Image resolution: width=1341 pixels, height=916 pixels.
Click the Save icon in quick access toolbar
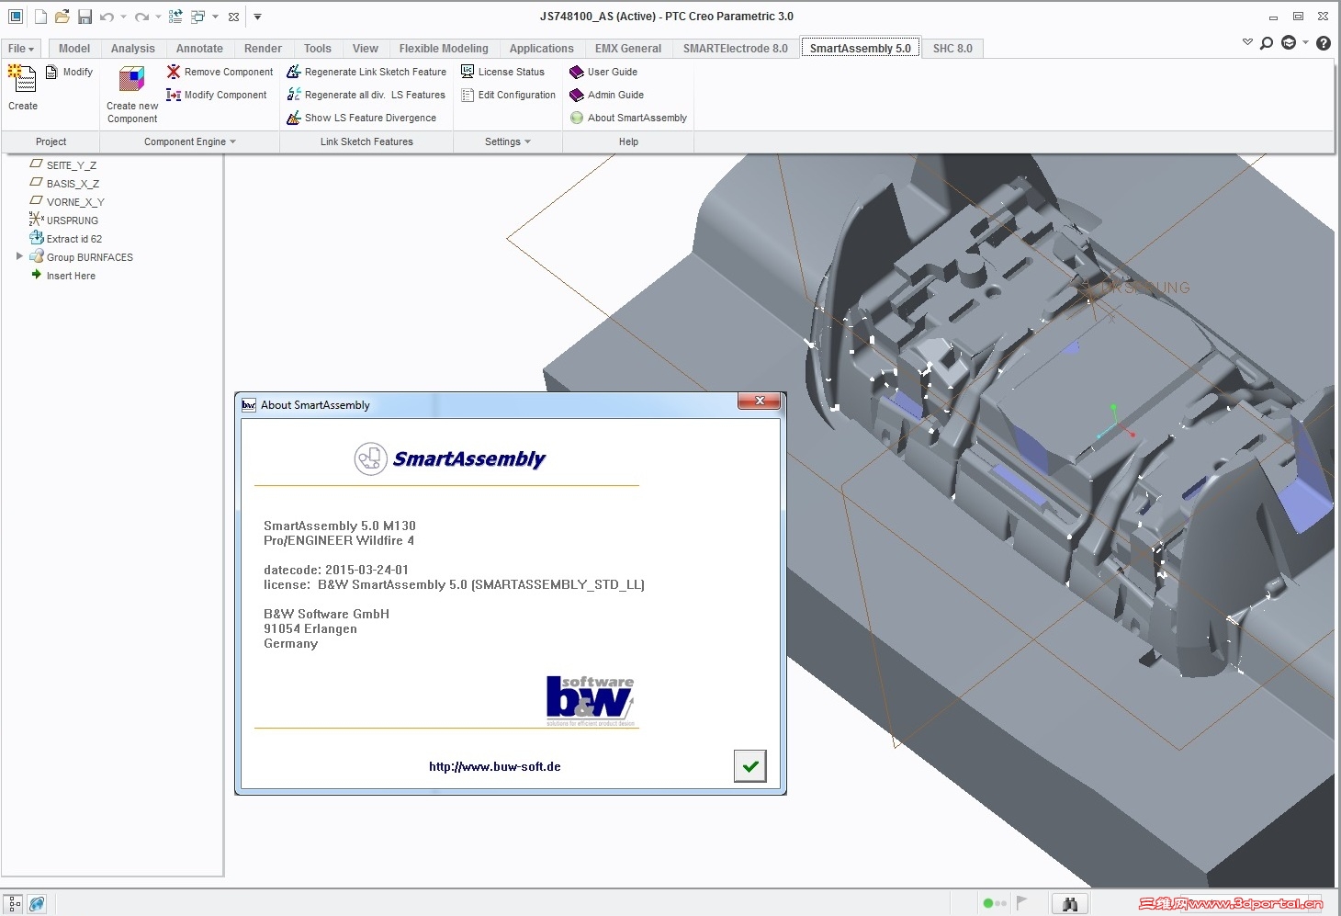click(x=85, y=15)
